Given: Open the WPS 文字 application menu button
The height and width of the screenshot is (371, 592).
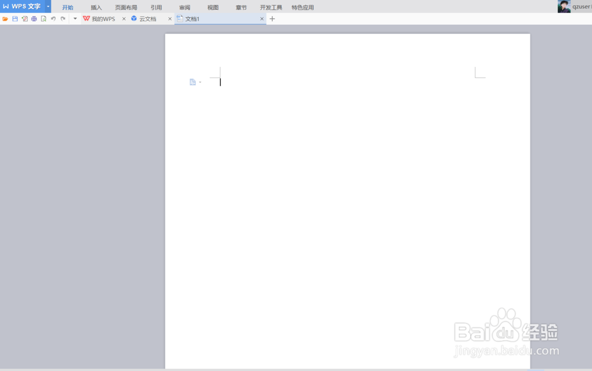Looking at the screenshot, I should click(22, 7).
